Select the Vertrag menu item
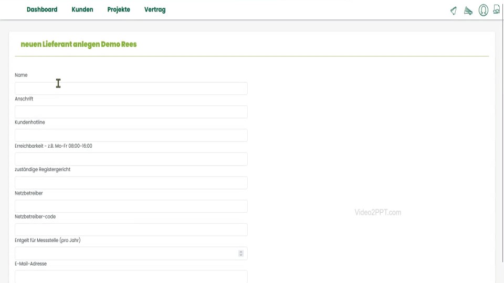 (155, 9)
